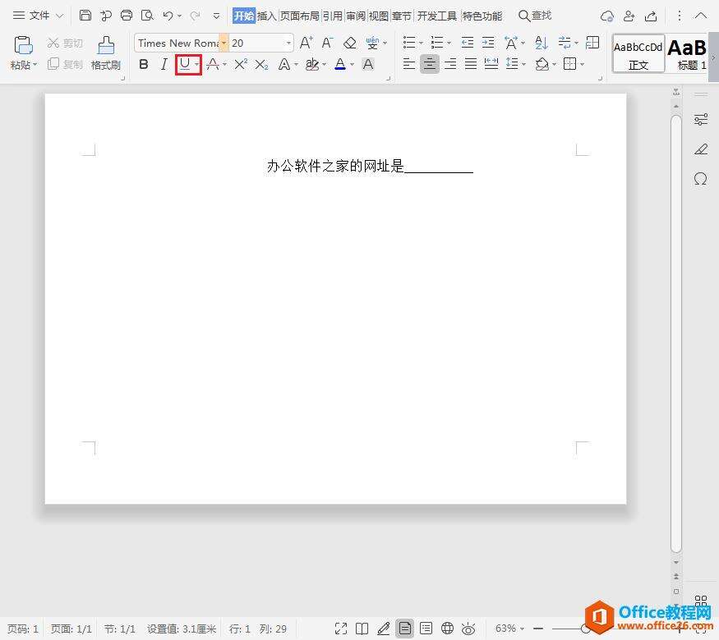The height and width of the screenshot is (640, 719).
Task: Set justified text alignment
Action: coord(471,64)
